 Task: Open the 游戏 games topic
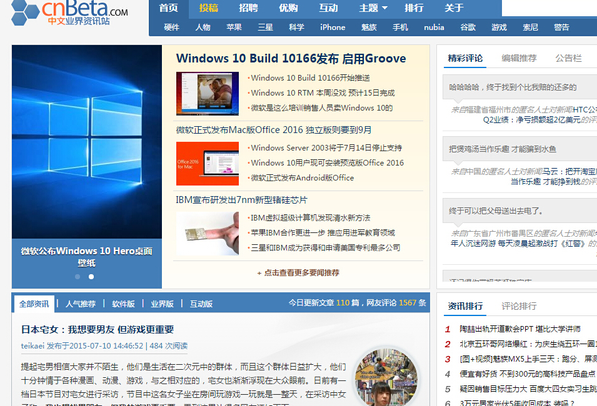(499, 27)
